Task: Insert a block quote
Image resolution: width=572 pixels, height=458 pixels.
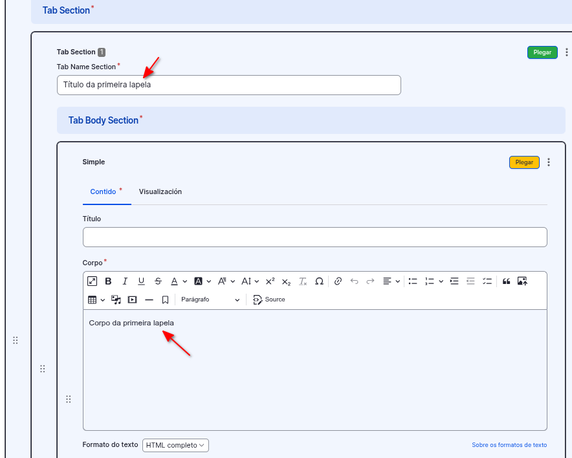Action: click(506, 281)
